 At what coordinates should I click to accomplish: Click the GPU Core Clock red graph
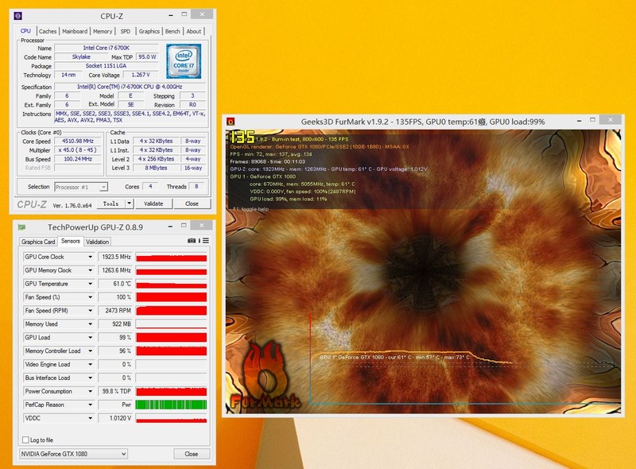click(x=171, y=258)
